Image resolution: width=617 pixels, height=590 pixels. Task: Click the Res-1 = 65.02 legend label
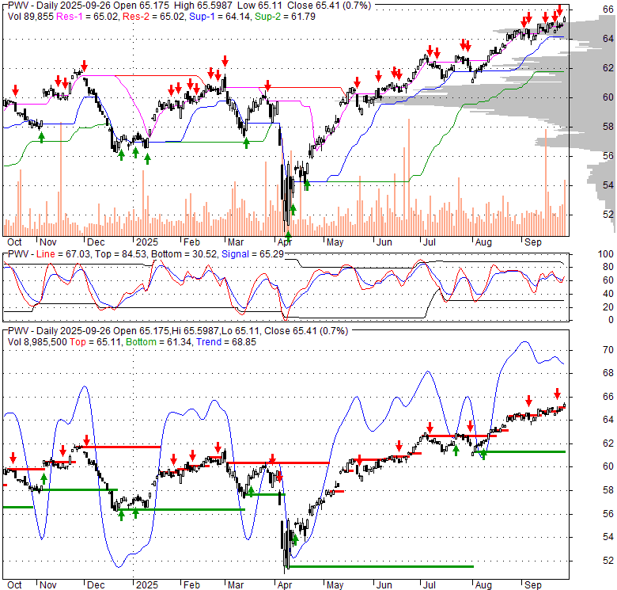point(87,17)
